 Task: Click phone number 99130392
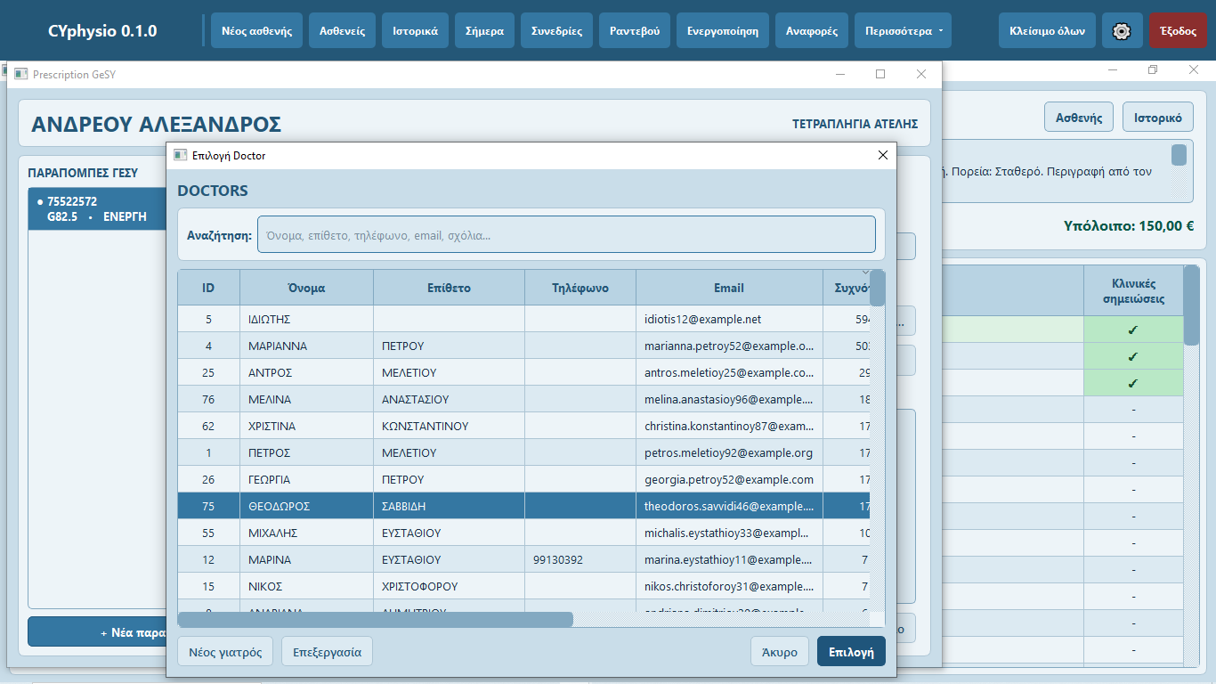click(558, 560)
